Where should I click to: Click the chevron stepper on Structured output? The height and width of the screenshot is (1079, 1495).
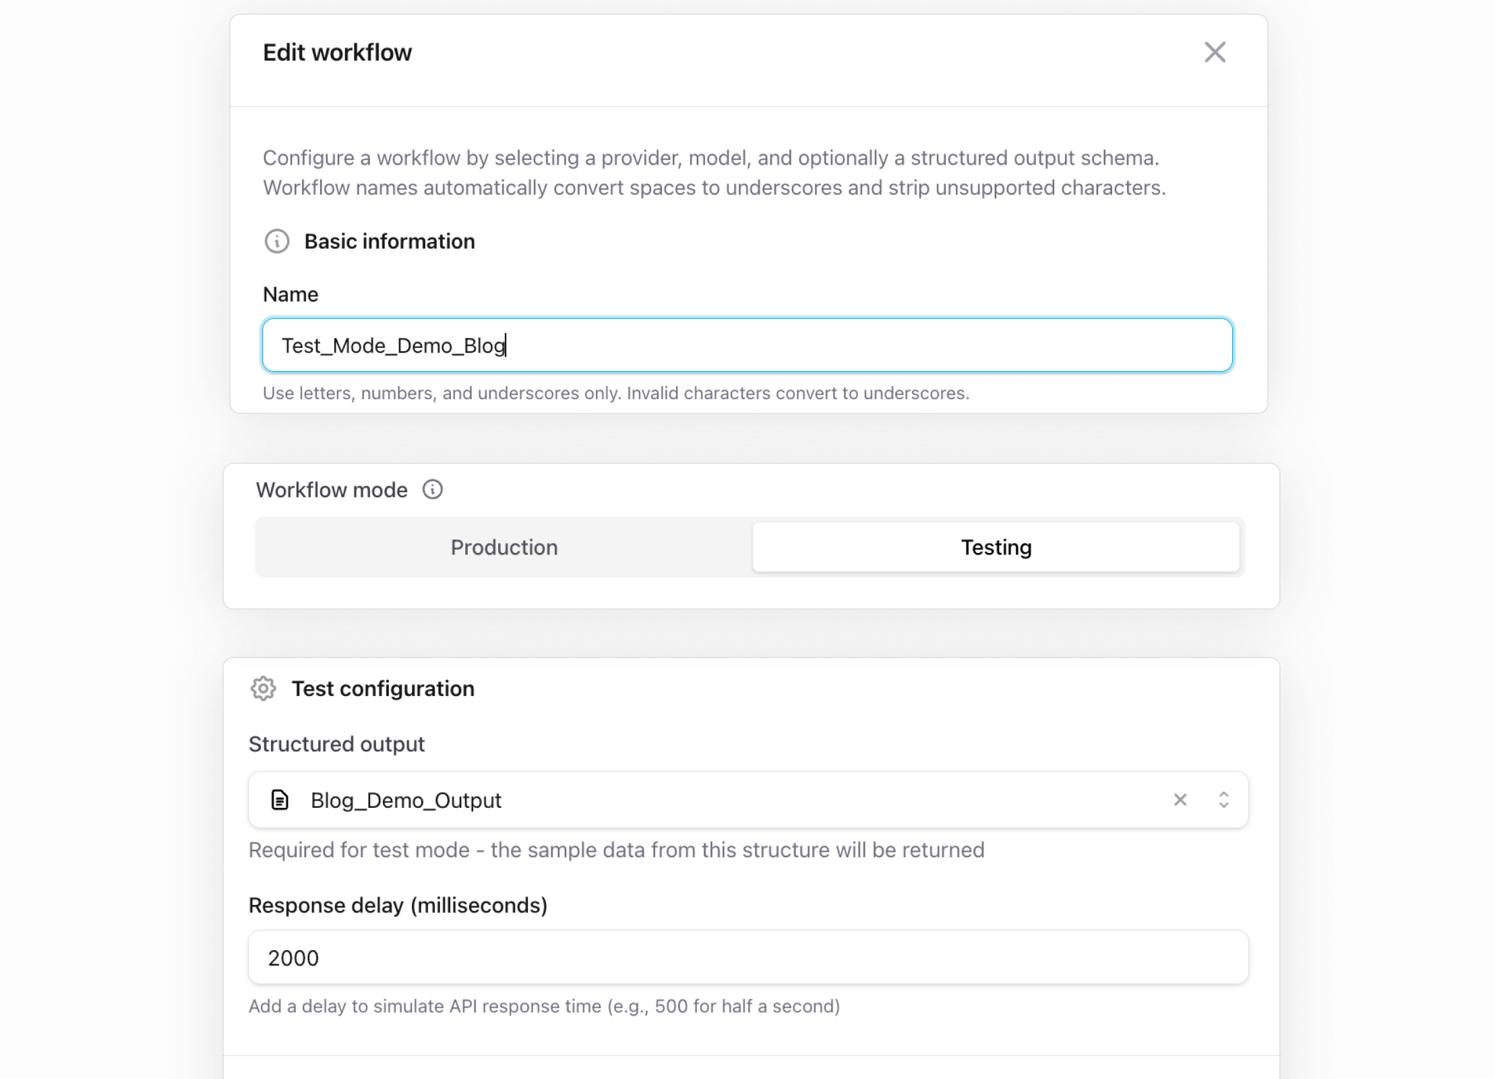(x=1224, y=800)
